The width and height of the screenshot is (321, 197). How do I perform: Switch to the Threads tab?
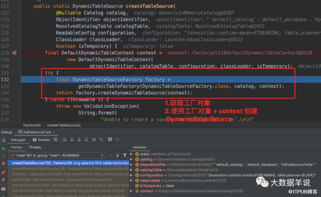point(35,147)
